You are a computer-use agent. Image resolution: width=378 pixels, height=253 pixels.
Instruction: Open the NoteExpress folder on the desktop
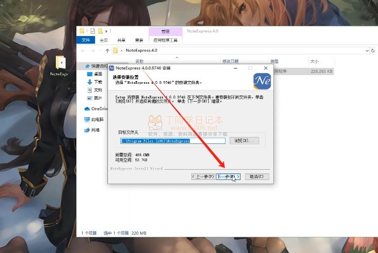click(59, 66)
